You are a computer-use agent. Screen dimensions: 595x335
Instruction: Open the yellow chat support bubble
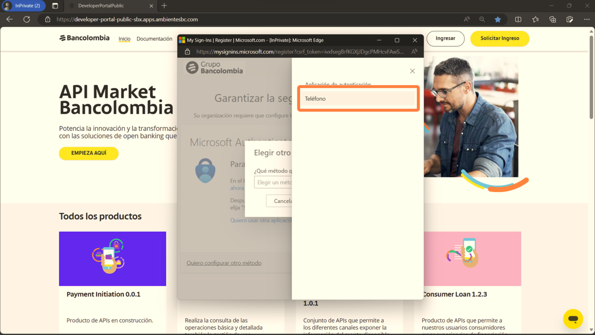[573, 319]
